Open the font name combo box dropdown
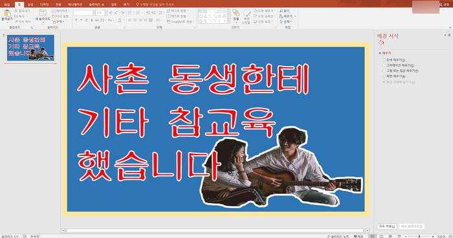Viewport: 453px width, 238px height. (94, 13)
